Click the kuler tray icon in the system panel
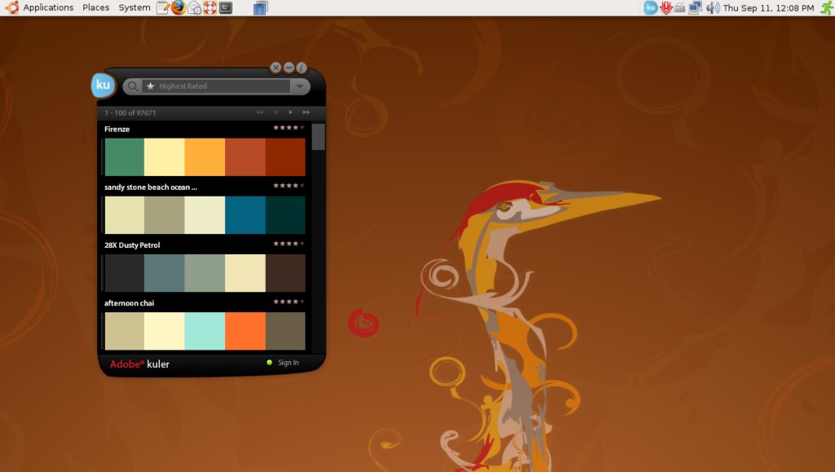 pos(650,7)
